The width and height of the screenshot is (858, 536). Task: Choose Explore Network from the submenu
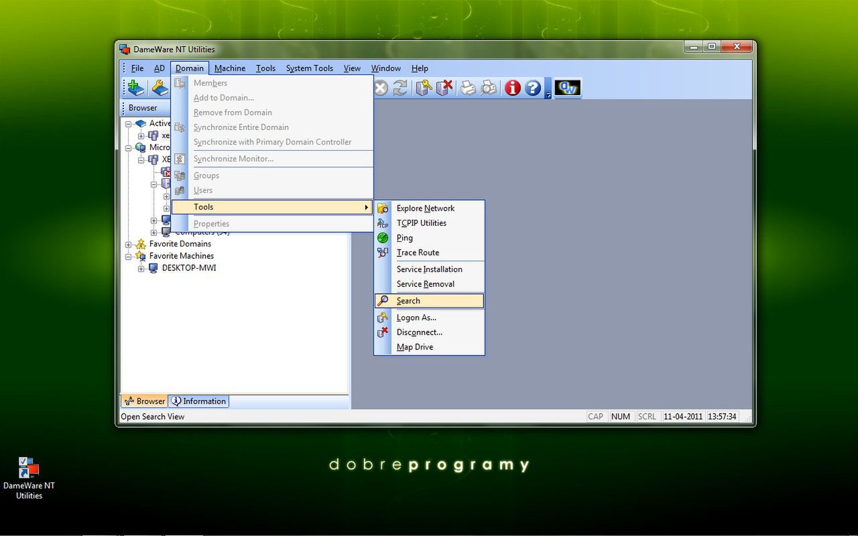(x=429, y=208)
